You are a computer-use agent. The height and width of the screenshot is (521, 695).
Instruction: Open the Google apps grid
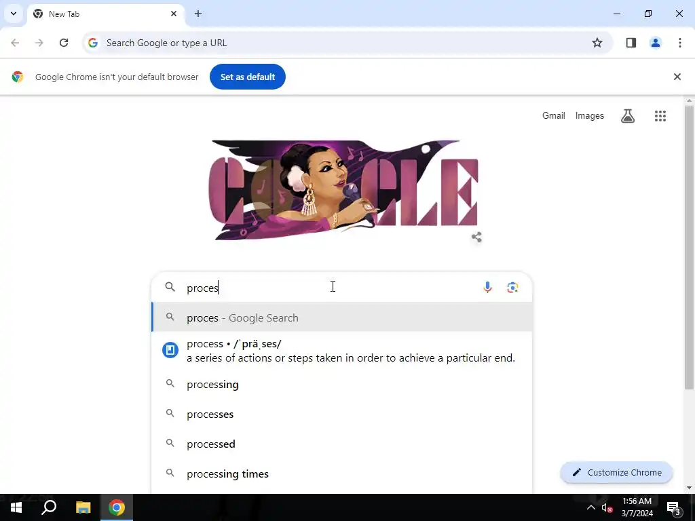coord(660,116)
